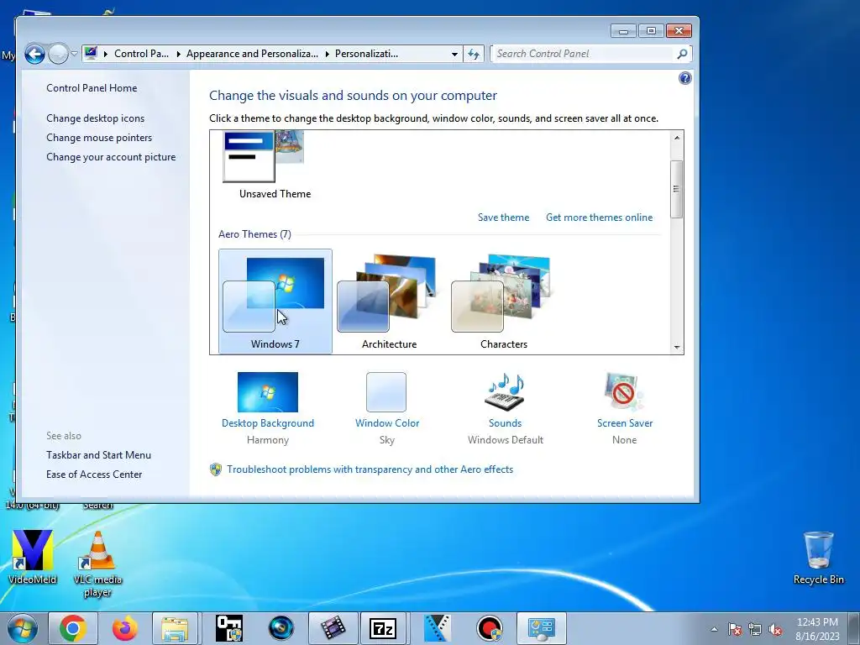Viewport: 860px width, 645px height.
Task: Switch to Control Panel taskbar button
Action: click(542, 628)
